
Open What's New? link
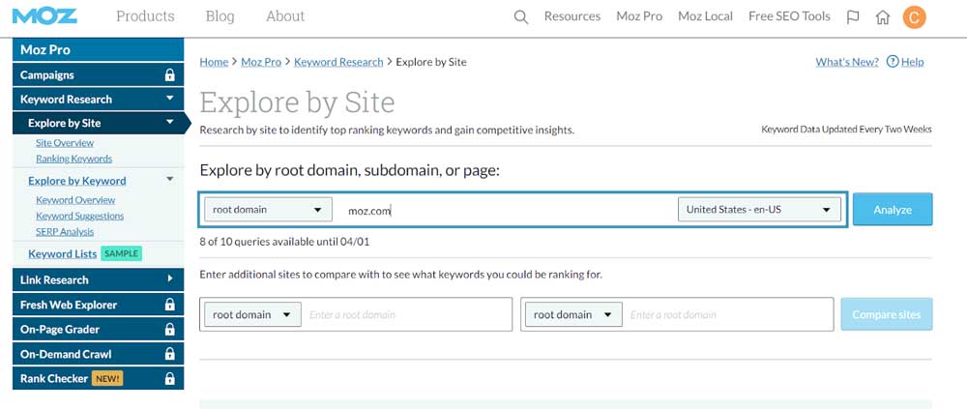(x=847, y=62)
